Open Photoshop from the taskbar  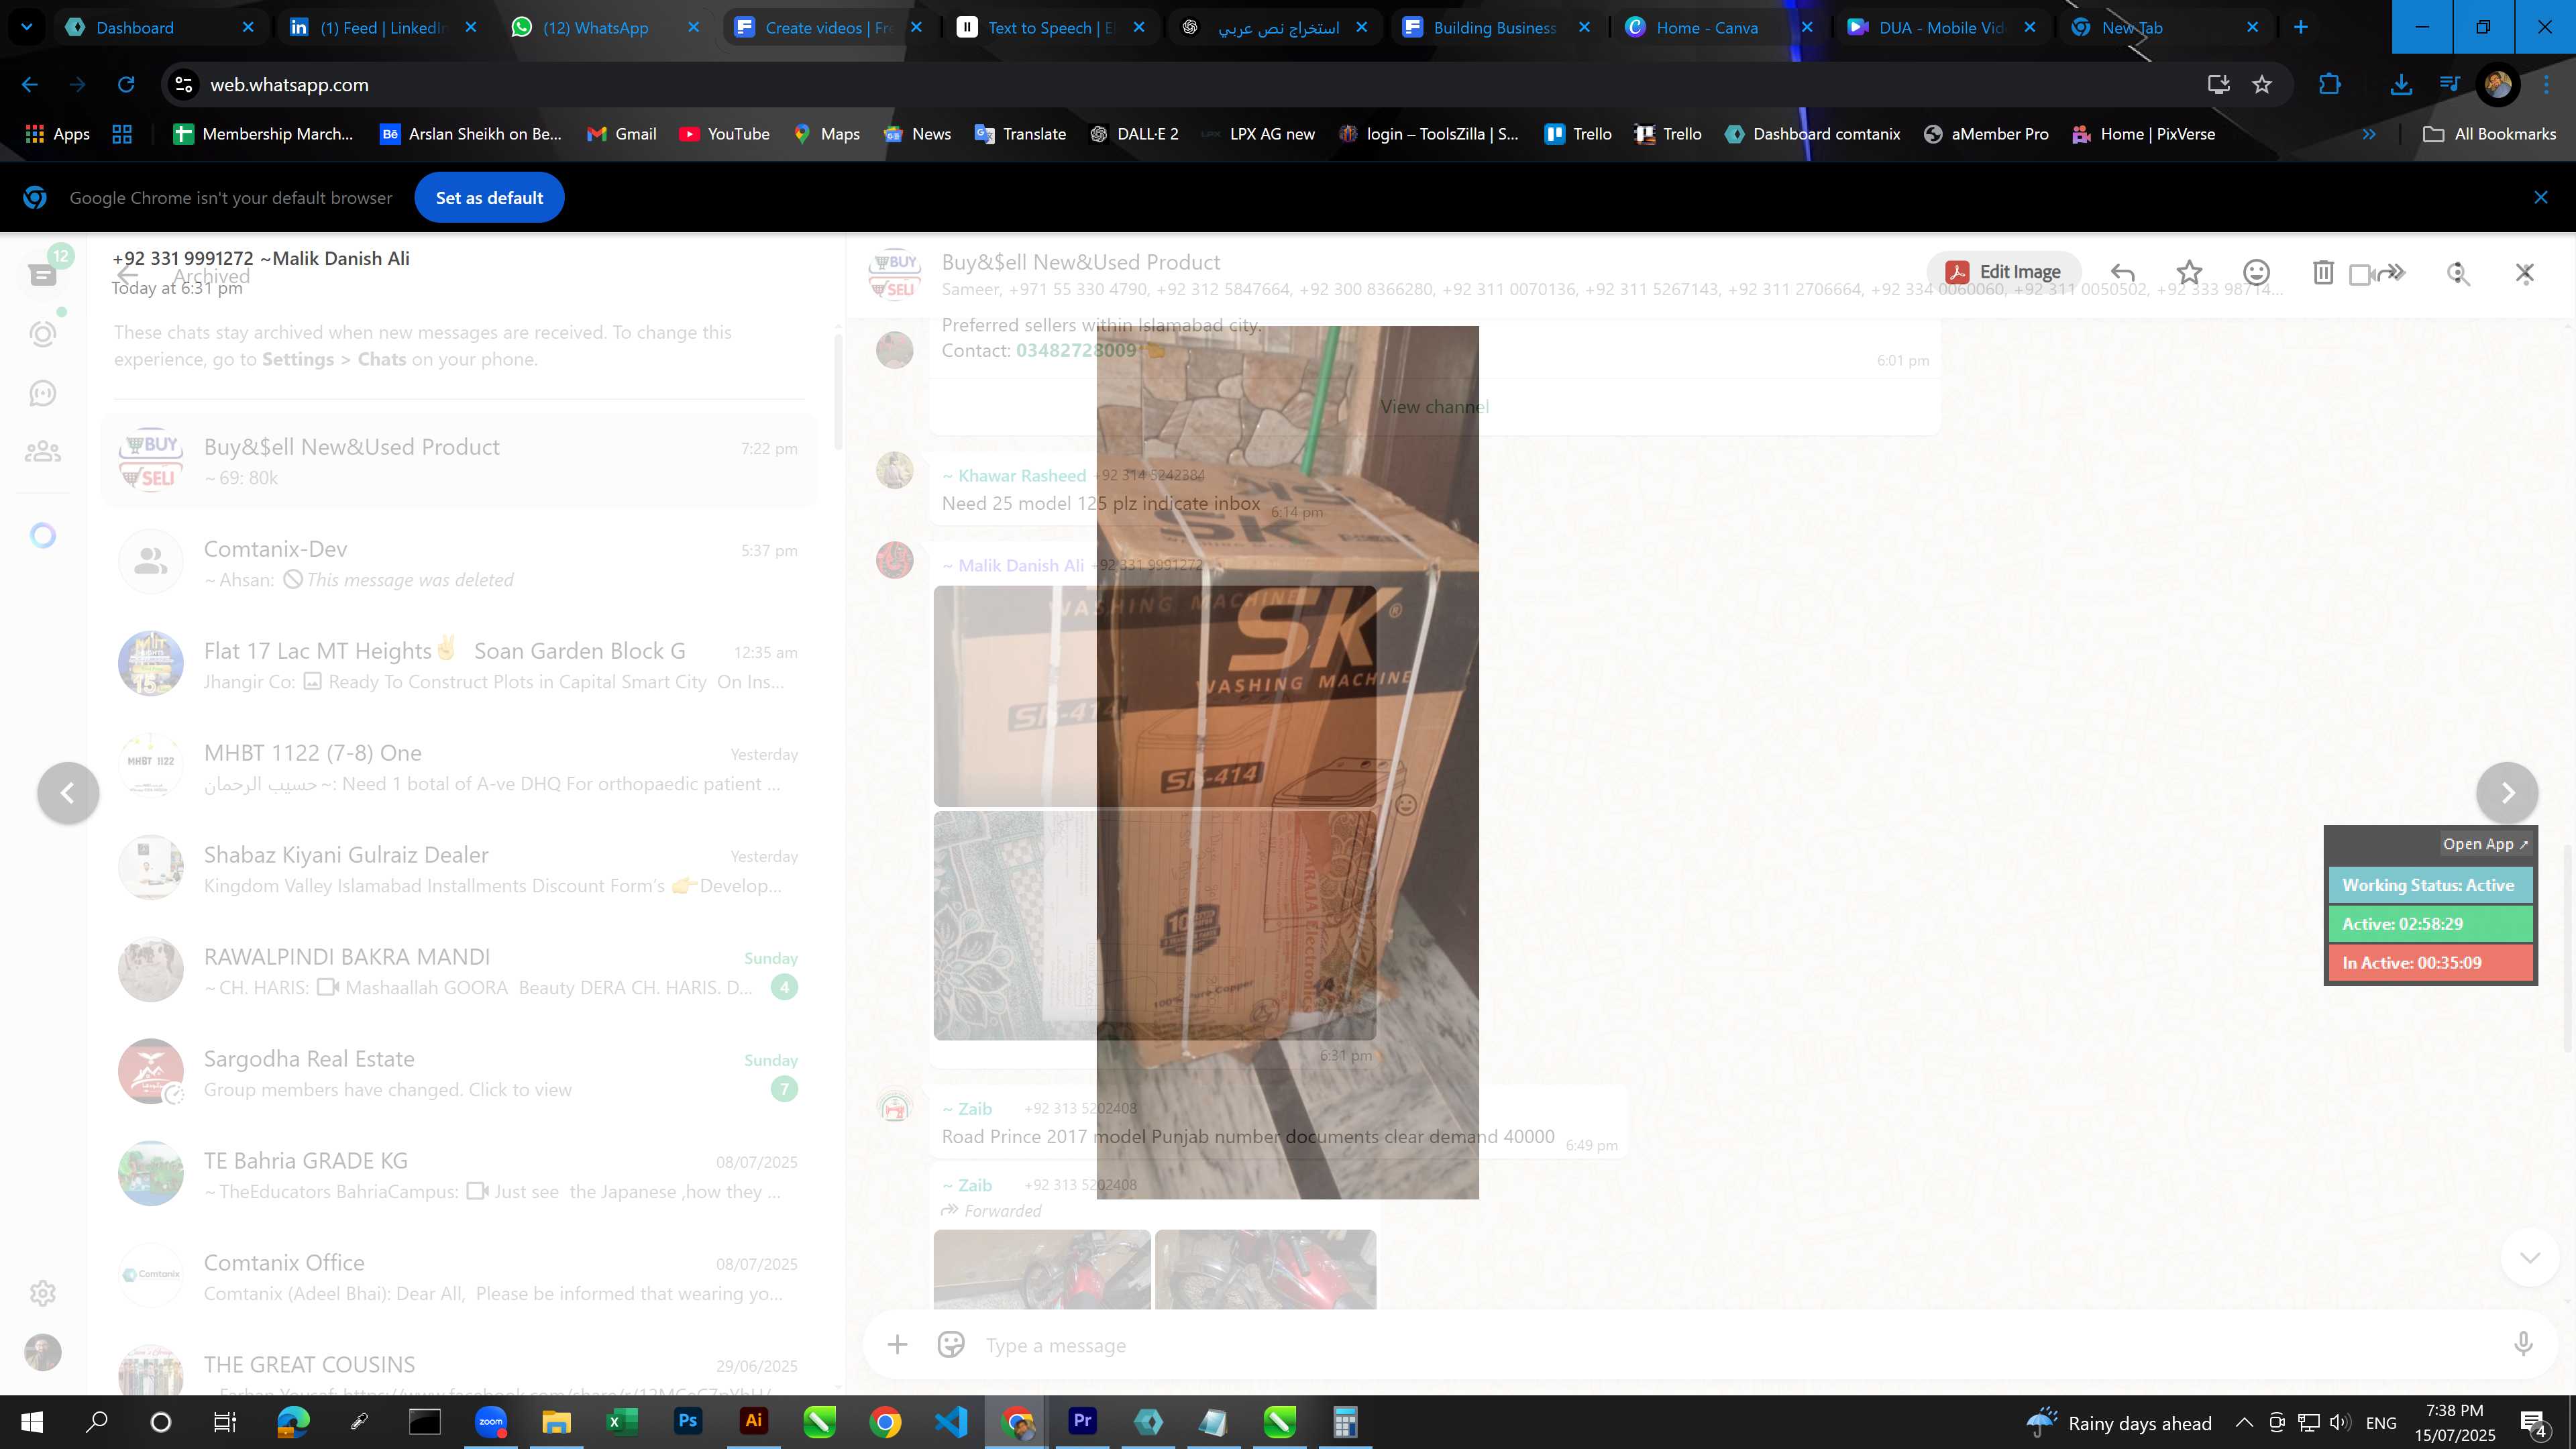pyautogui.click(x=688, y=1421)
